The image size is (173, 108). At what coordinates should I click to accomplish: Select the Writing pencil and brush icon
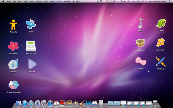click(160, 62)
